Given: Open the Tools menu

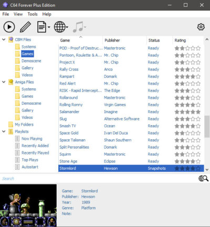Looking at the screenshot, I should [33, 14].
